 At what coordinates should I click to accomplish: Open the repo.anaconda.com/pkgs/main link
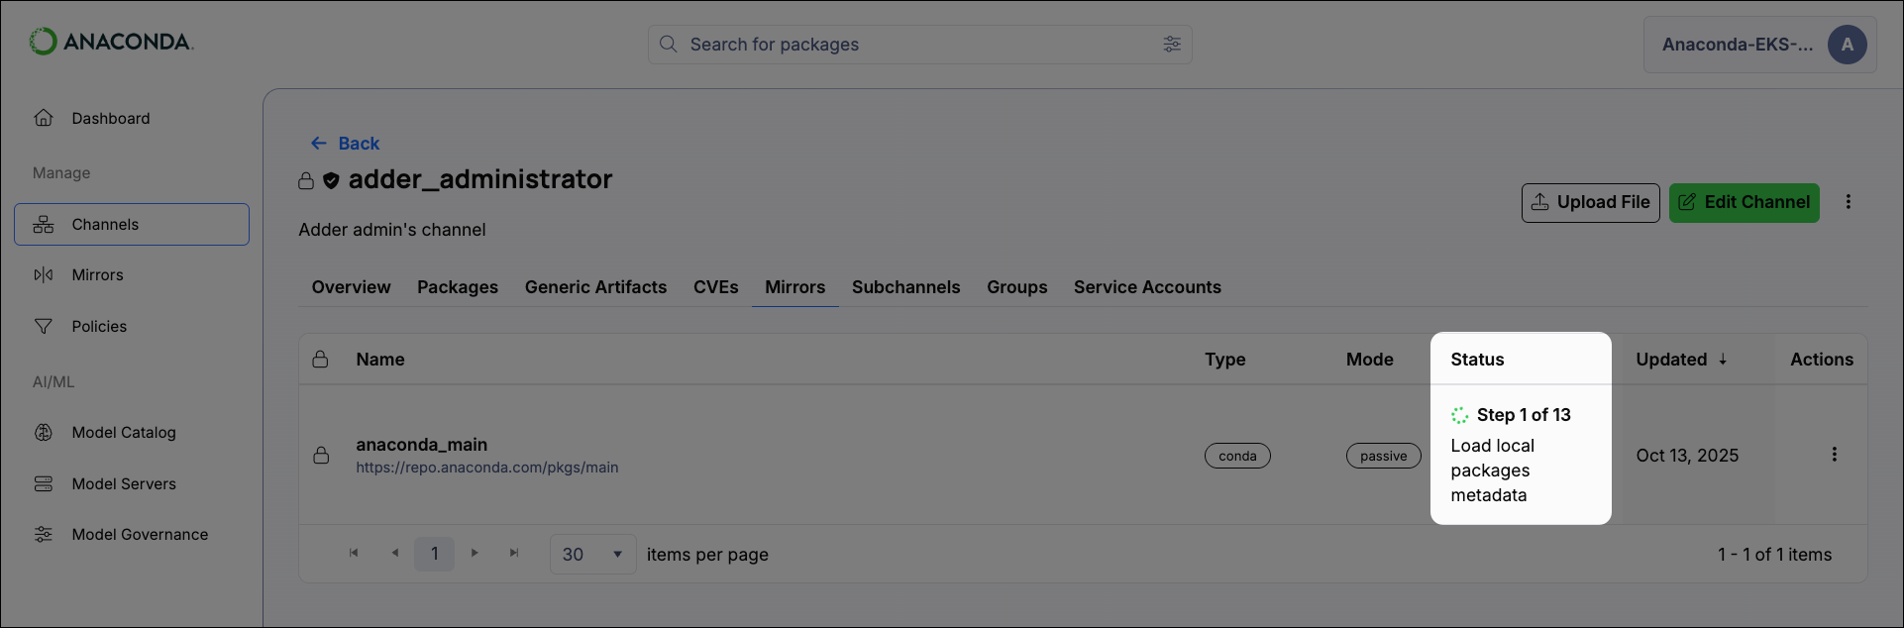(487, 468)
